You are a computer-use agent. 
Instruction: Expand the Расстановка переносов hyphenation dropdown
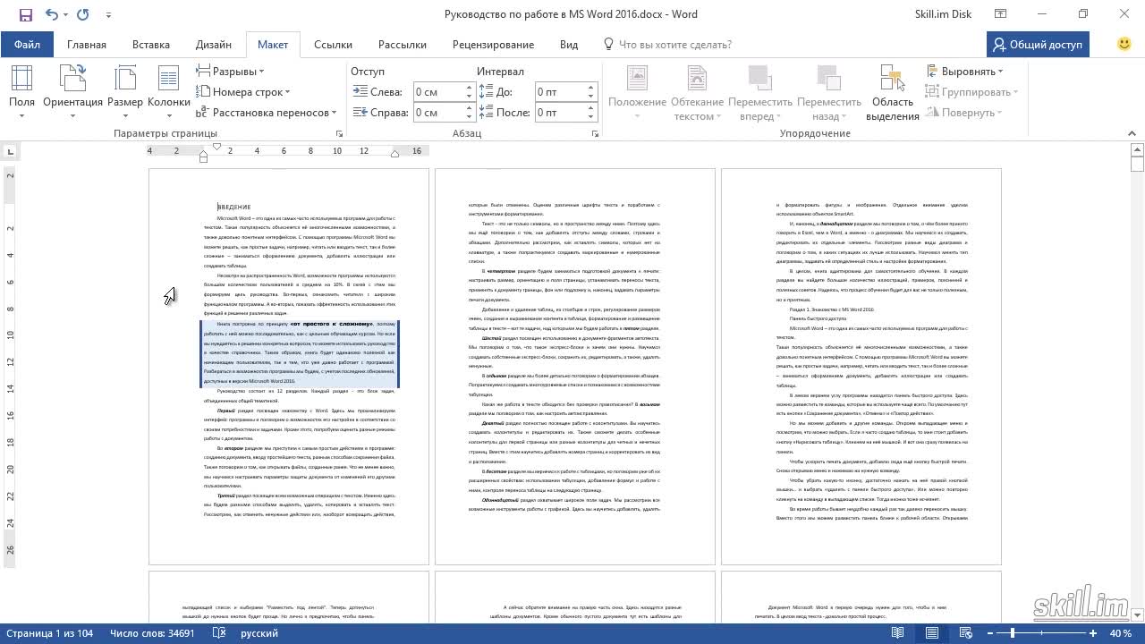pyautogui.click(x=267, y=113)
